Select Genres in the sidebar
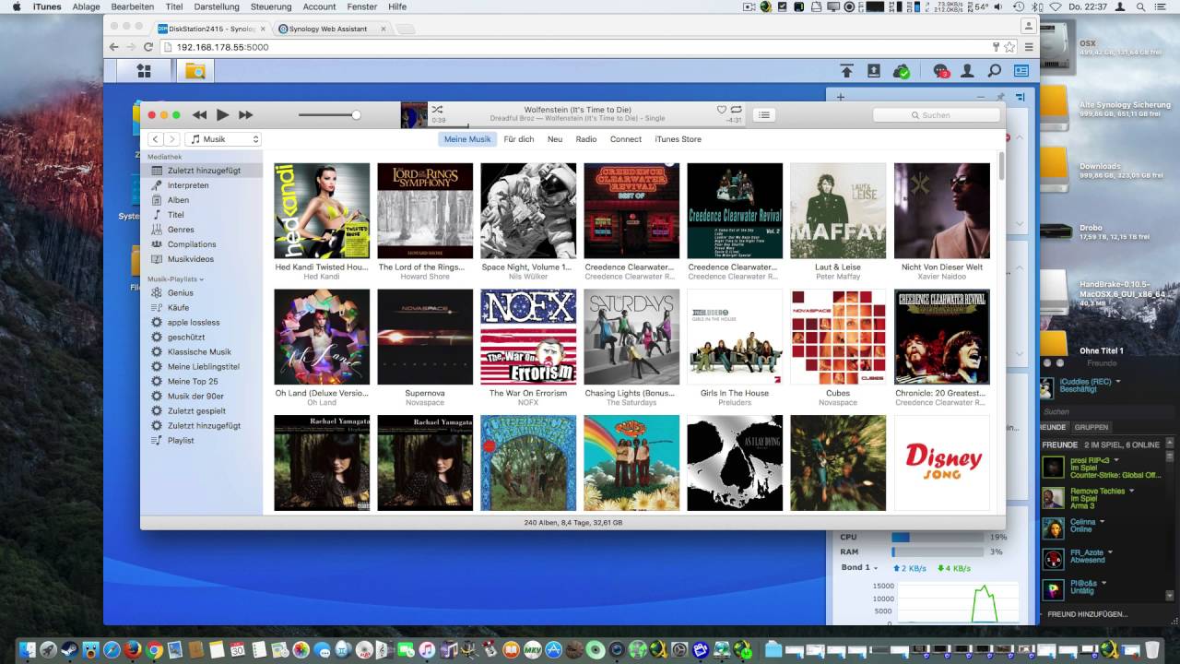The image size is (1180, 664). click(x=201, y=230)
